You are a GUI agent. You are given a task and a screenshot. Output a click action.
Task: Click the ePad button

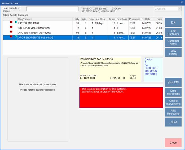(x=173, y=122)
